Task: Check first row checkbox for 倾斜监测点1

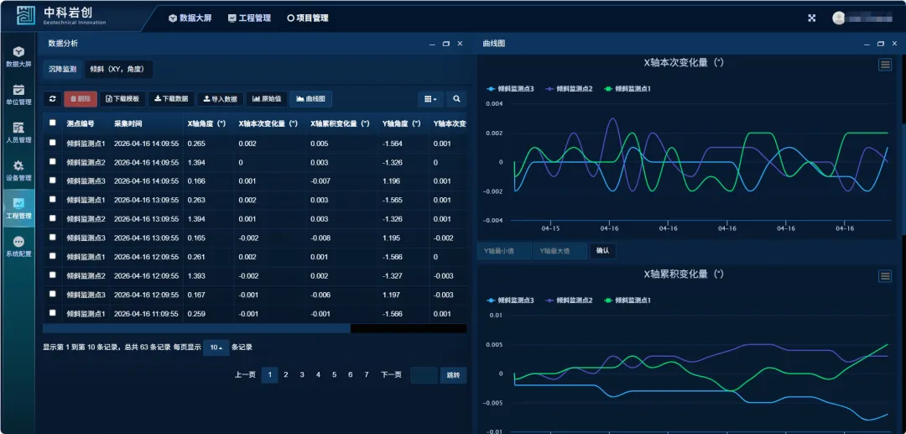Action: coord(53,144)
